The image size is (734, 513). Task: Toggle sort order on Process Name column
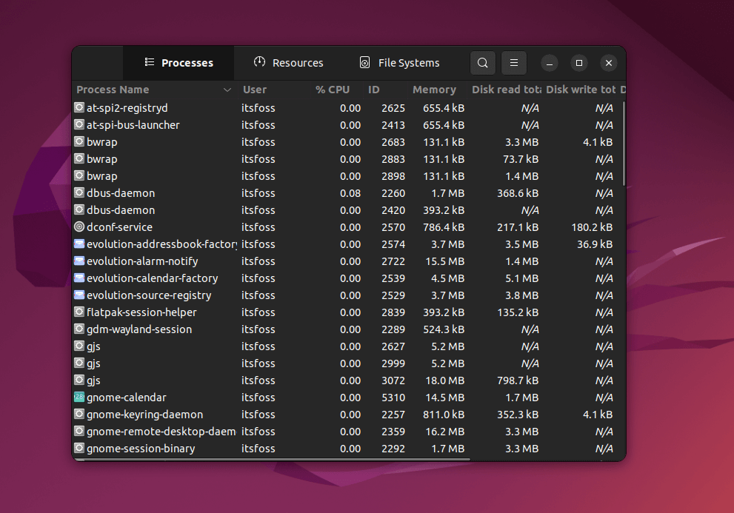[113, 89]
